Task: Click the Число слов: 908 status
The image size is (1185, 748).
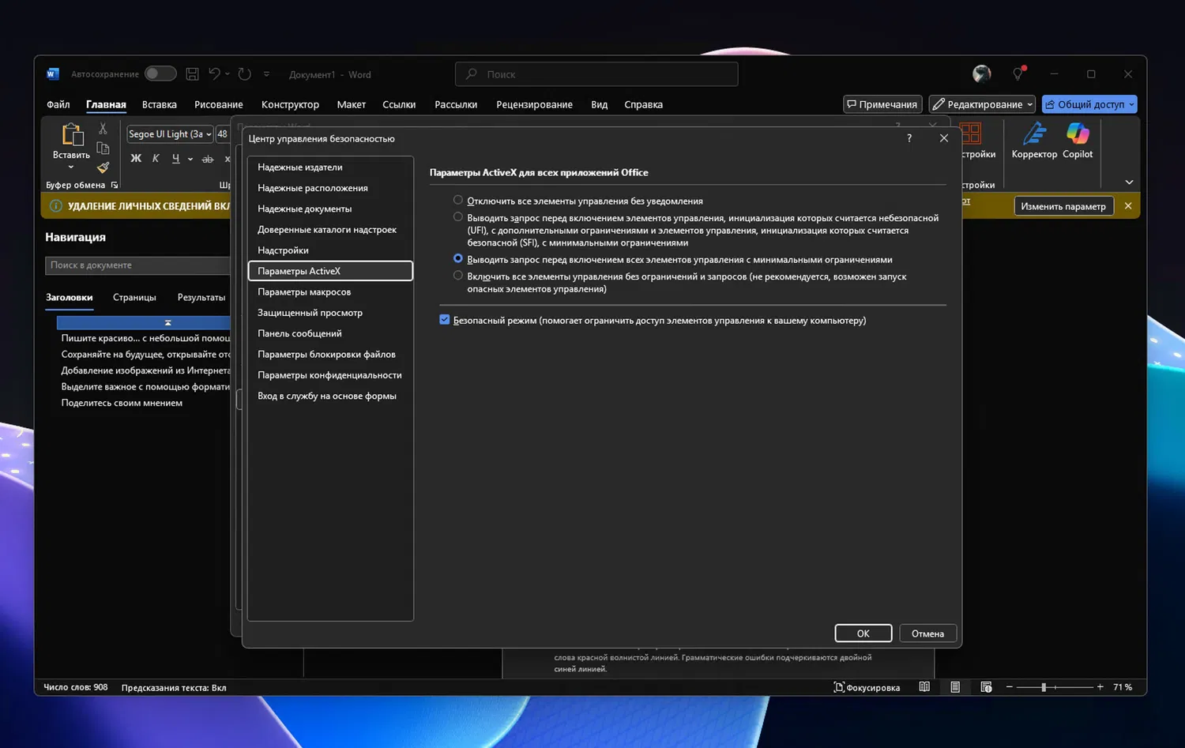Action: pyautogui.click(x=76, y=687)
